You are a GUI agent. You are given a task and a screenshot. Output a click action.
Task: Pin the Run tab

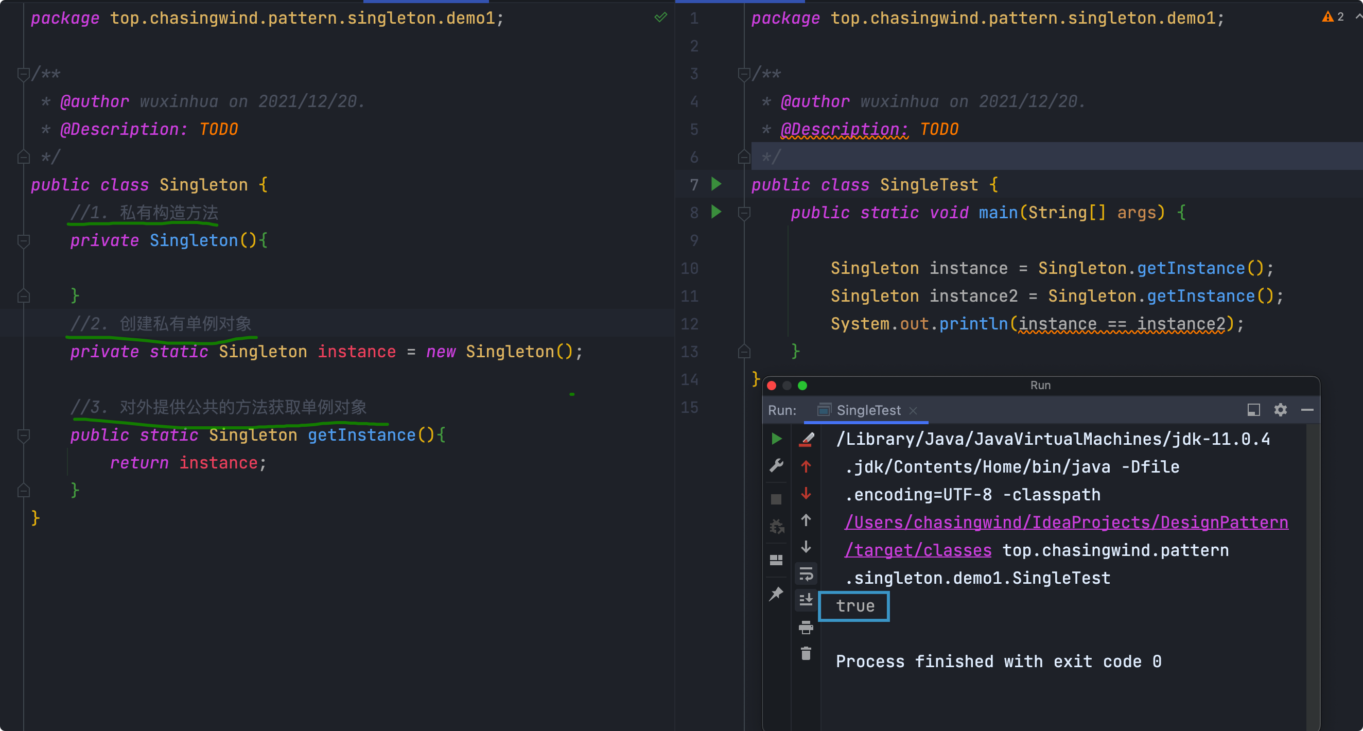pyautogui.click(x=776, y=594)
